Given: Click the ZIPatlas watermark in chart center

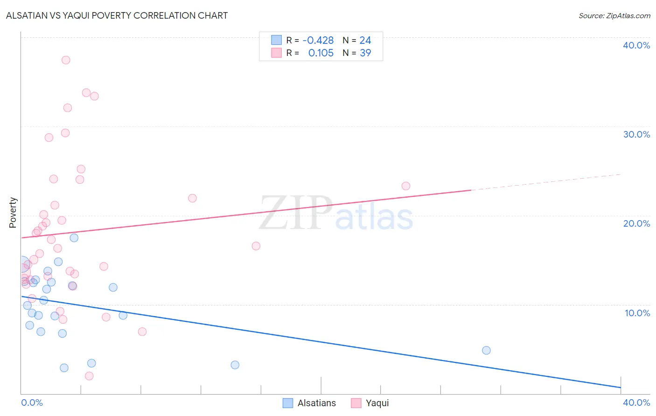Looking at the screenshot, I should (x=336, y=214).
